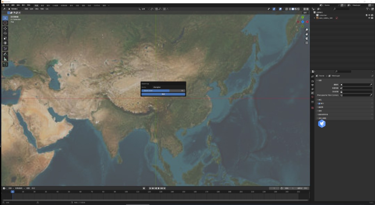The height and width of the screenshot is (205, 375).
Task: Jump to the timeline end frame
Action: tap(164, 188)
